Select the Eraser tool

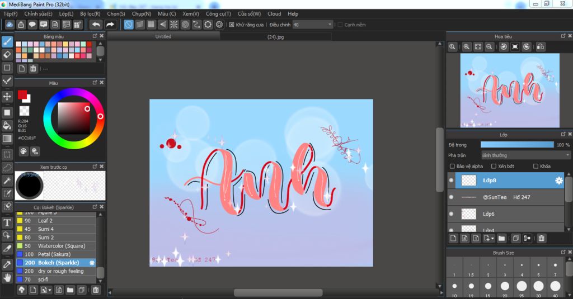pyautogui.click(x=7, y=55)
